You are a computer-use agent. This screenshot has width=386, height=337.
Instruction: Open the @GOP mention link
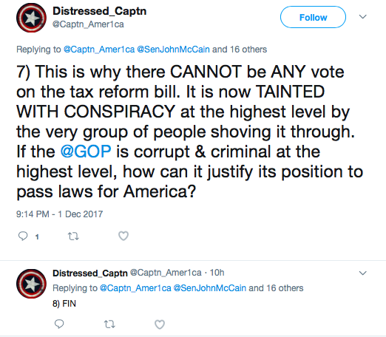(86, 152)
